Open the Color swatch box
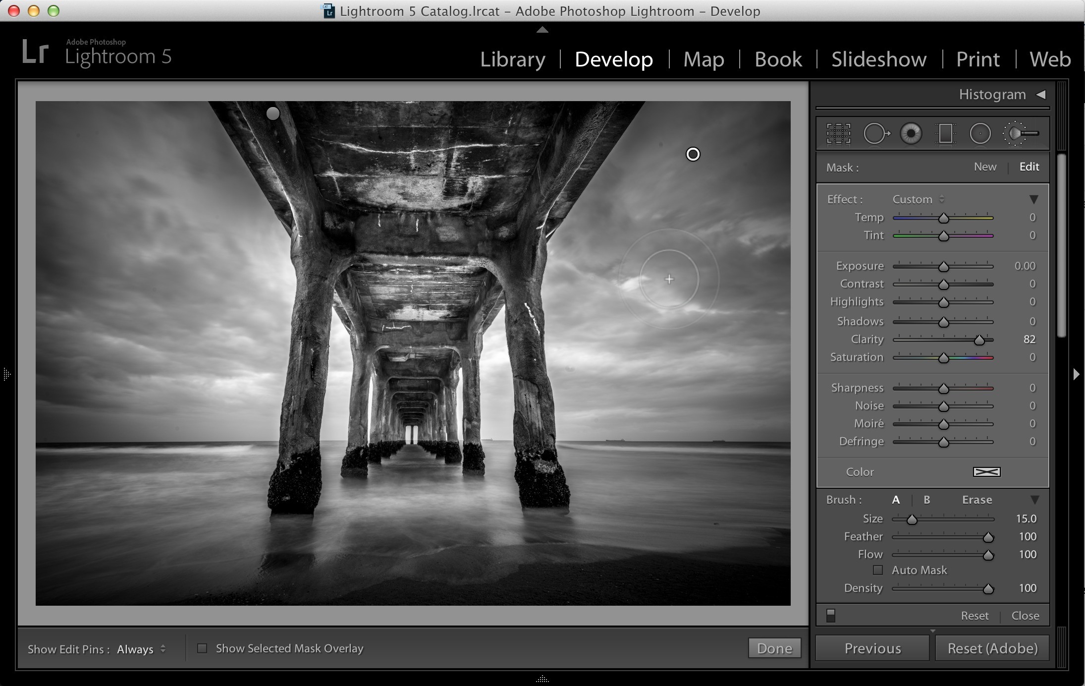 [986, 472]
